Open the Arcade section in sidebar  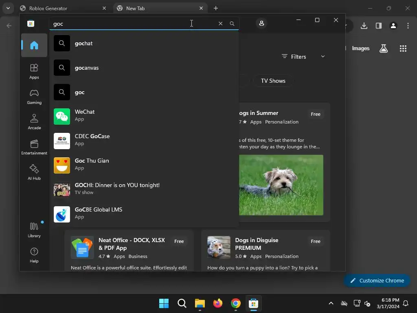click(34, 122)
